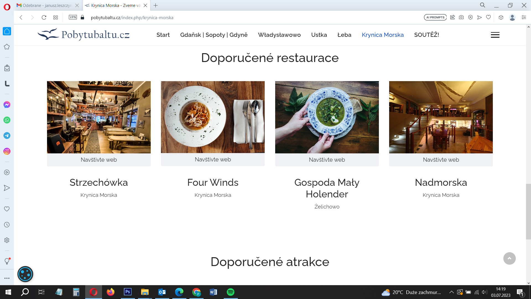Take a snapshot with camera icon
The image size is (531, 299).
click(461, 17)
